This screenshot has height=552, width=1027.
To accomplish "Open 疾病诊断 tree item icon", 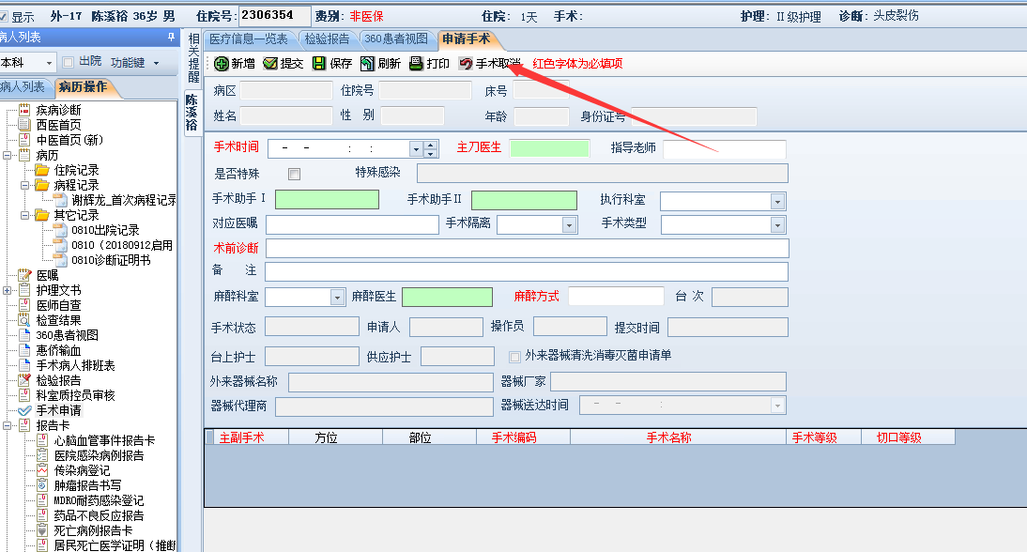I will tap(24, 110).
